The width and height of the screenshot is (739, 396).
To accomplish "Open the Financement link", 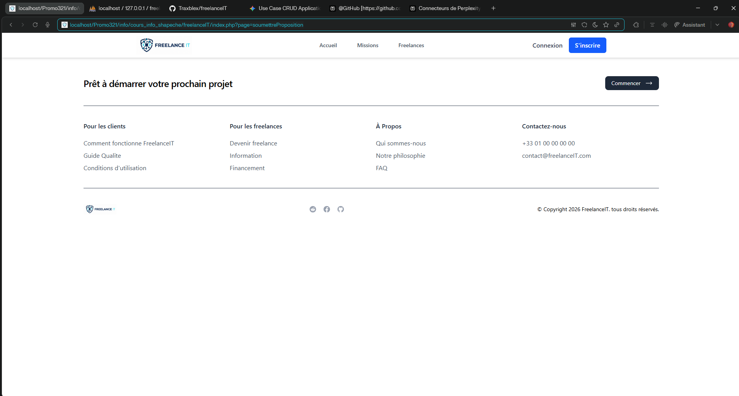I will point(247,168).
